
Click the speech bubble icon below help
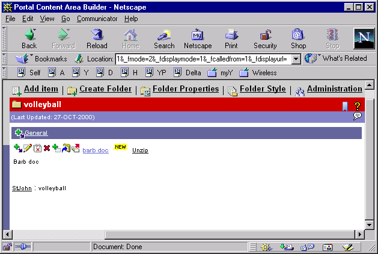pyautogui.click(x=357, y=116)
